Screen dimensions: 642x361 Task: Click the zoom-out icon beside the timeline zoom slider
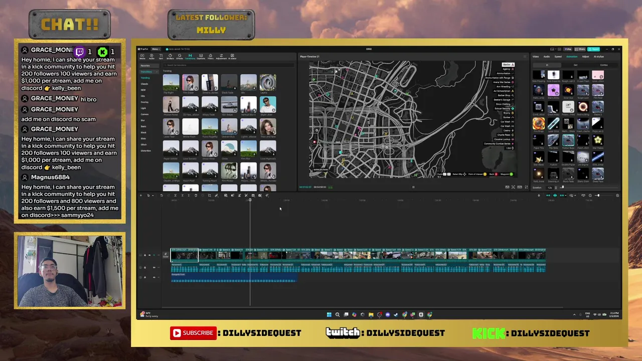590,196
